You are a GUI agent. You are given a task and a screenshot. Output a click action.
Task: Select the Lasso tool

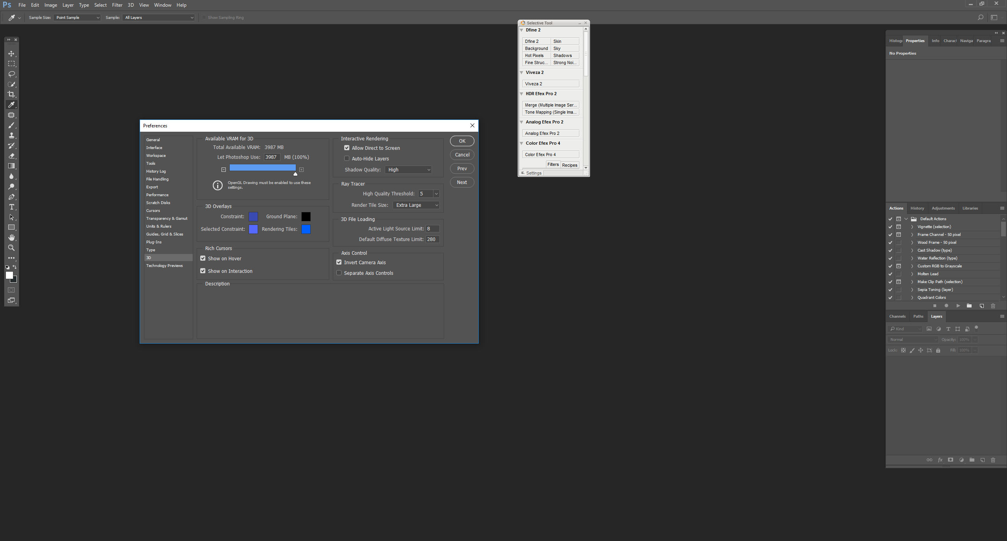[11, 74]
